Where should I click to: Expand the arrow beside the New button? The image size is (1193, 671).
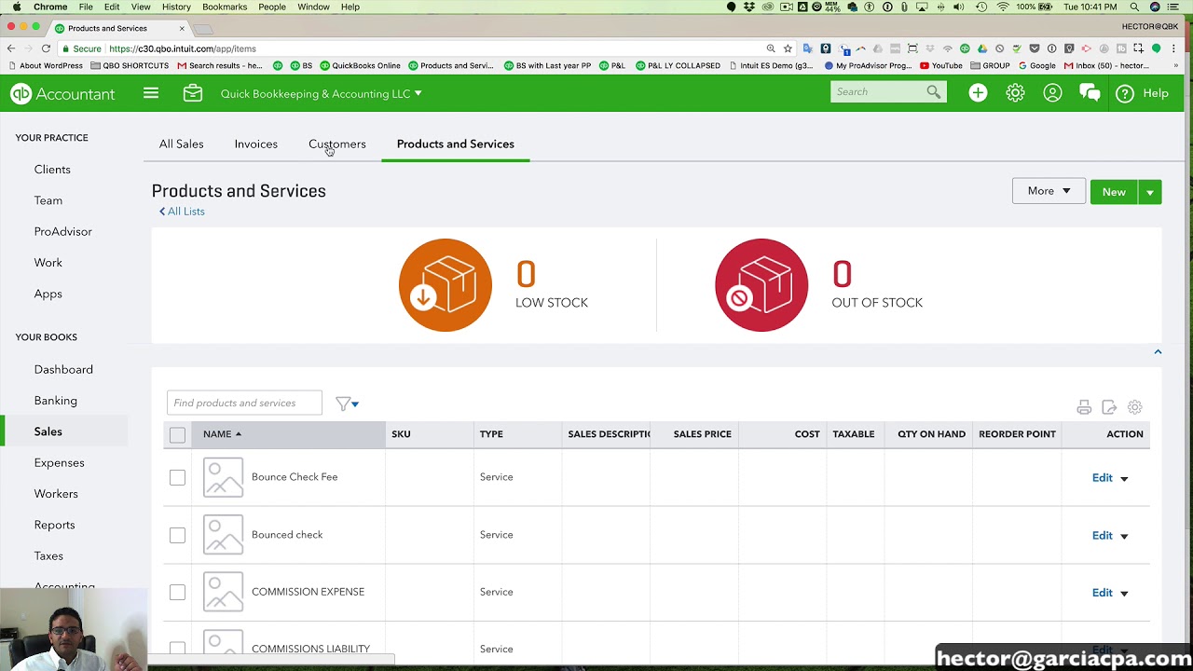pos(1150,192)
